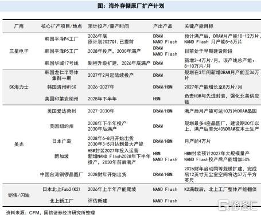Select 2028财年开始出货 cell
The image size is (261, 215).
[107, 174]
